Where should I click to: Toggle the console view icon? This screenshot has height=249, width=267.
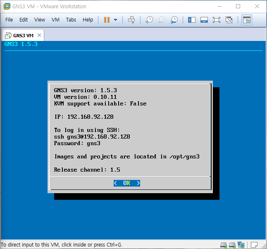pyautogui.click(x=247, y=20)
